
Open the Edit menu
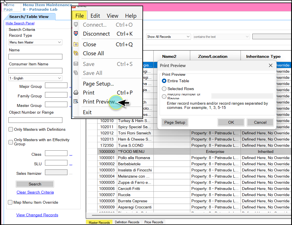click(x=95, y=16)
